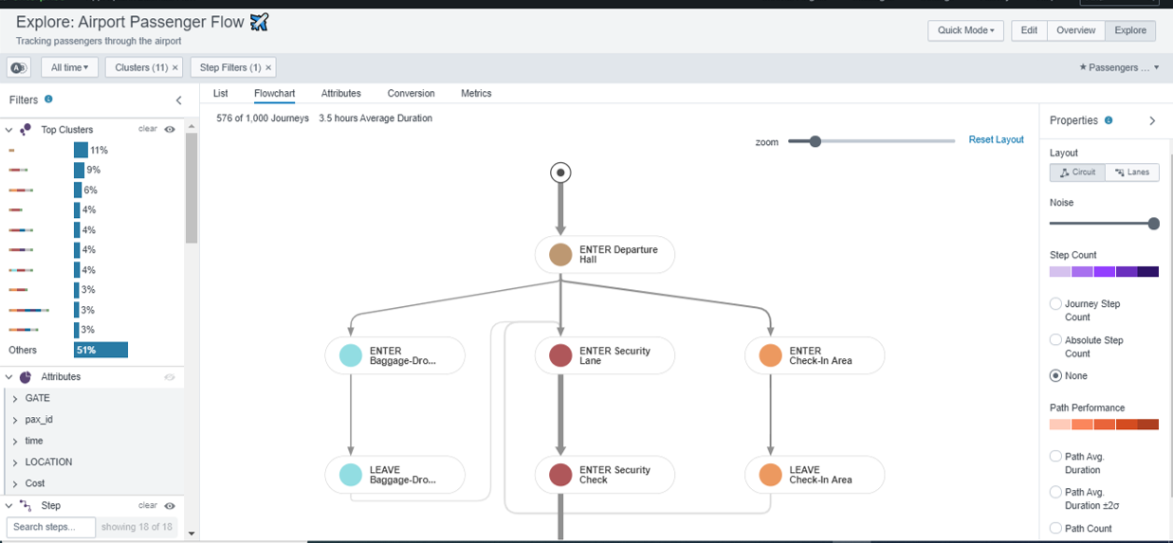Expand the time attribute
Image resolution: width=1173 pixels, height=543 pixels.
[15, 442]
